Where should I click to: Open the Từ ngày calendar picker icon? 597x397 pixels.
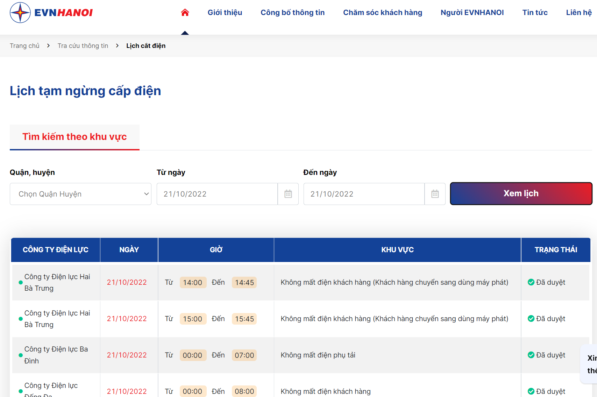point(288,194)
